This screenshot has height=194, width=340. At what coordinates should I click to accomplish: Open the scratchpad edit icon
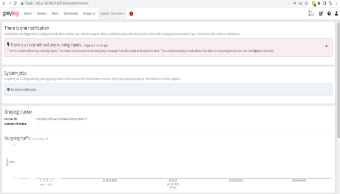coord(321,14)
